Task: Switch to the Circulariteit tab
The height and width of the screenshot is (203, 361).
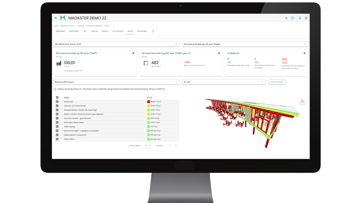Action: click(118, 31)
